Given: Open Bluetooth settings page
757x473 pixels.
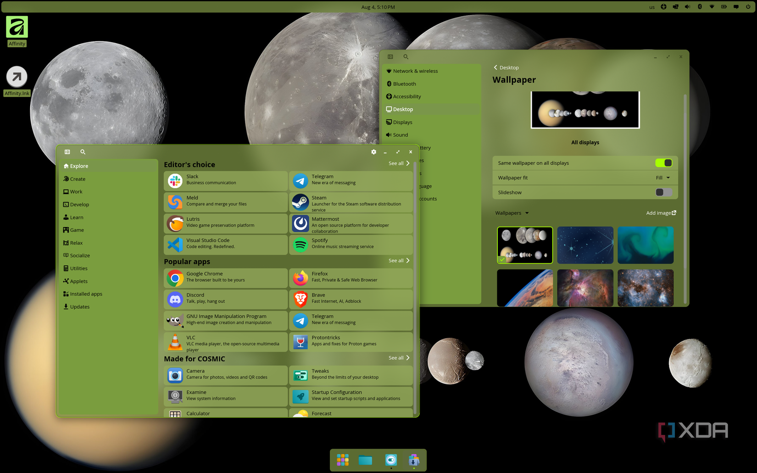Looking at the screenshot, I should click(432, 84).
